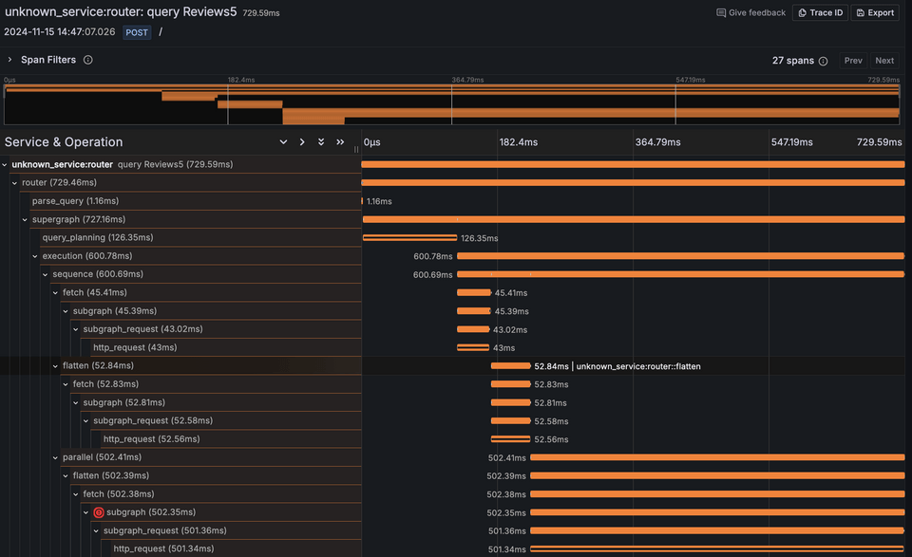This screenshot has height=557, width=912.
Task: Click the collapse all double-chevron right icon
Action: tap(340, 141)
